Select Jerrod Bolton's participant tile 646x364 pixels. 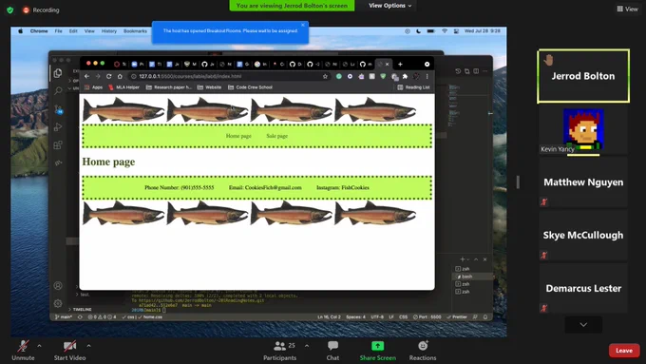click(583, 76)
